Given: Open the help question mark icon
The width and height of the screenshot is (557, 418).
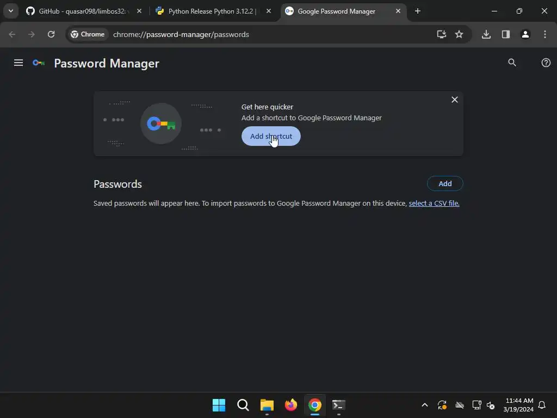Looking at the screenshot, I should pyautogui.click(x=546, y=63).
